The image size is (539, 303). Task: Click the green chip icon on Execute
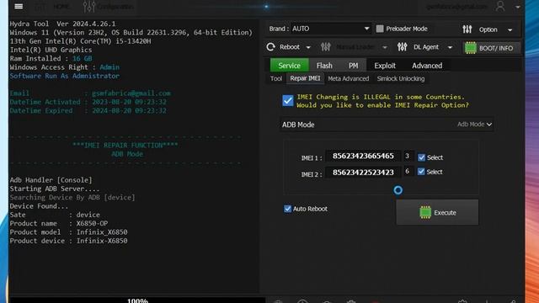click(425, 212)
